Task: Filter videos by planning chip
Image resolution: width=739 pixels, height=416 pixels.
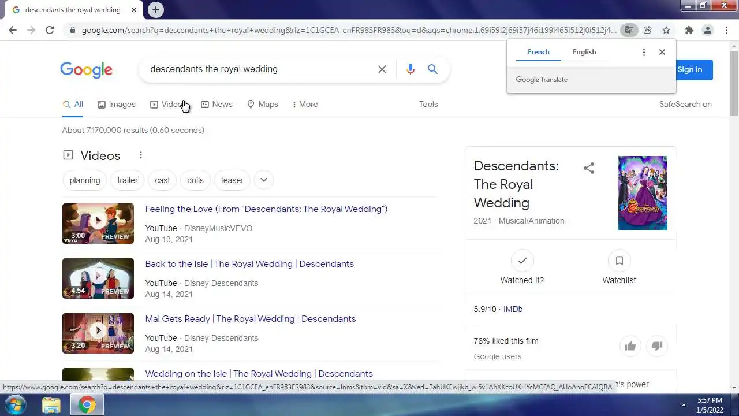Action: tap(85, 180)
